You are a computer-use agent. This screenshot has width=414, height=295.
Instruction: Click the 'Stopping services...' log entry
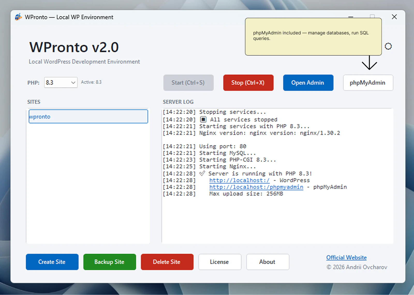tap(232, 112)
